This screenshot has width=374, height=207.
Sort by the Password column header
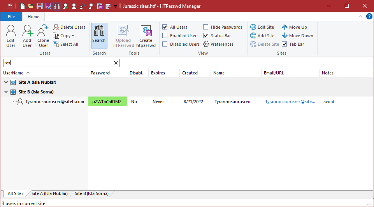coord(107,73)
